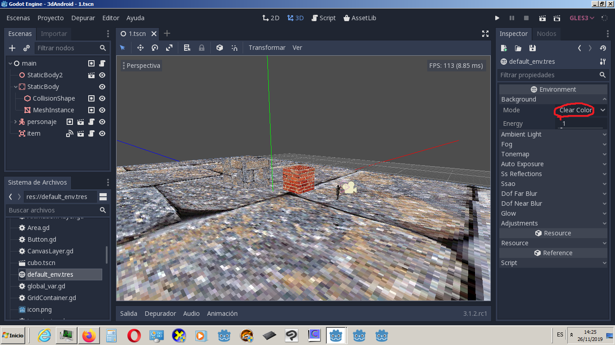Select the Move tool in the 3D toolbar
Image resolution: width=615 pixels, height=345 pixels.
[x=140, y=47]
